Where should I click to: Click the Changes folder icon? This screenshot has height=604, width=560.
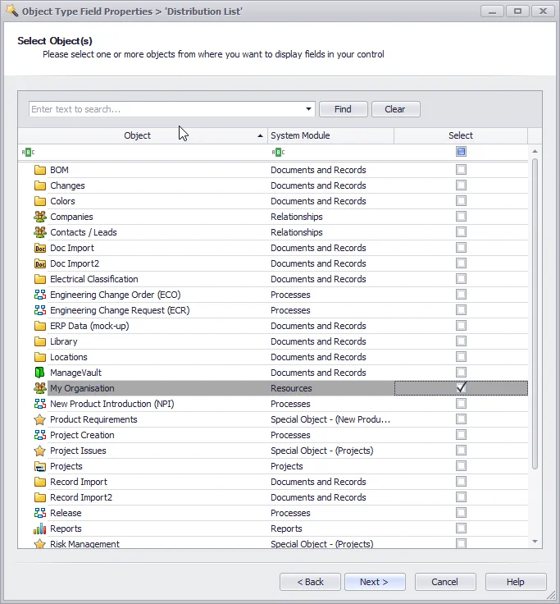[39, 185]
